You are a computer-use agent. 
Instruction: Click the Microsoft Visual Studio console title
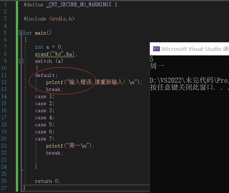click(x=195, y=49)
